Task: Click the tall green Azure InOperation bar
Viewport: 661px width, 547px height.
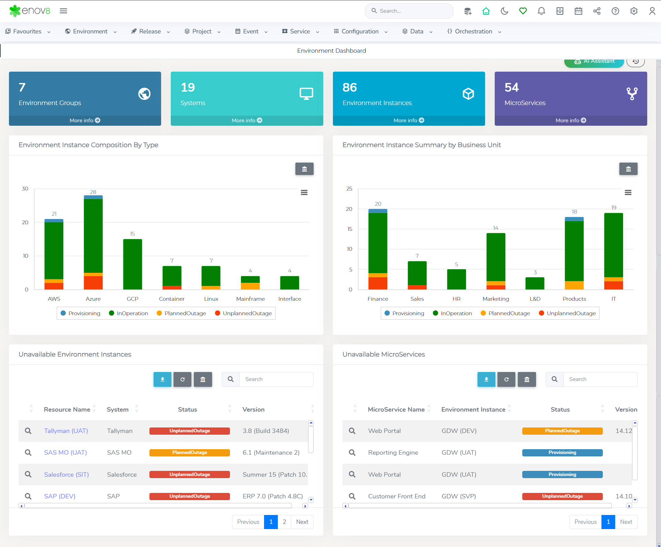Action: point(93,236)
